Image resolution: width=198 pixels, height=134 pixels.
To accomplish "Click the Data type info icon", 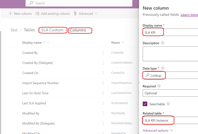I will point(163,68).
